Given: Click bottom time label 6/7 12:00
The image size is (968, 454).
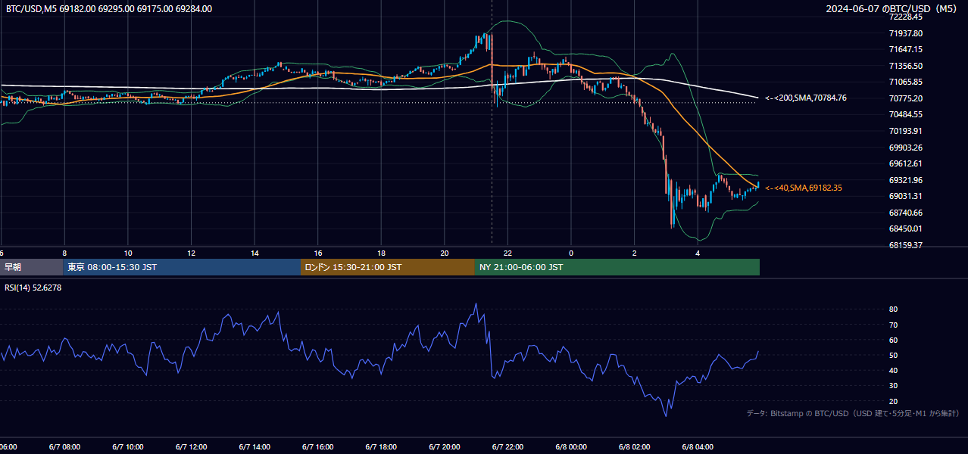Looking at the screenshot, I should 191,447.
